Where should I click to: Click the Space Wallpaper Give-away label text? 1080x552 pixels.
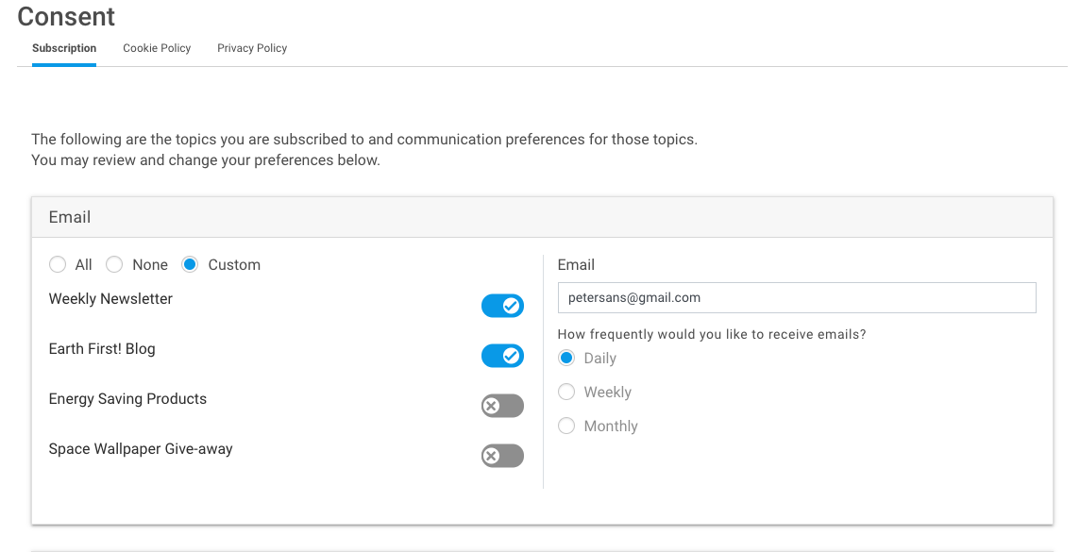141,449
